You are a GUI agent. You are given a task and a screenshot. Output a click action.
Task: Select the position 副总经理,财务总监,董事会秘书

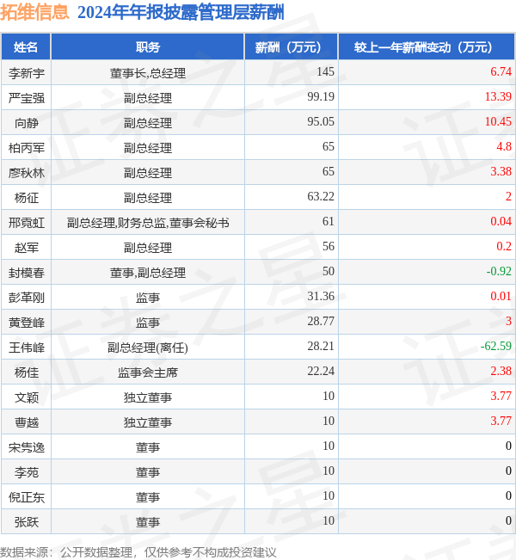pos(148,223)
